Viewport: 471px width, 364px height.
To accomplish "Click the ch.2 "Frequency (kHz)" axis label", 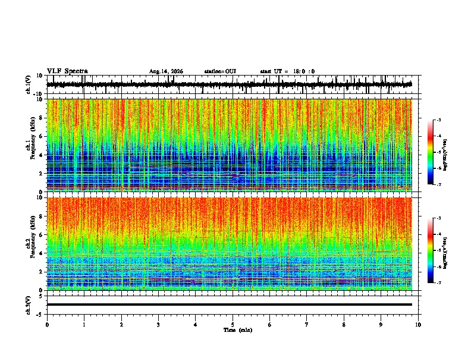I will [x=33, y=237].
